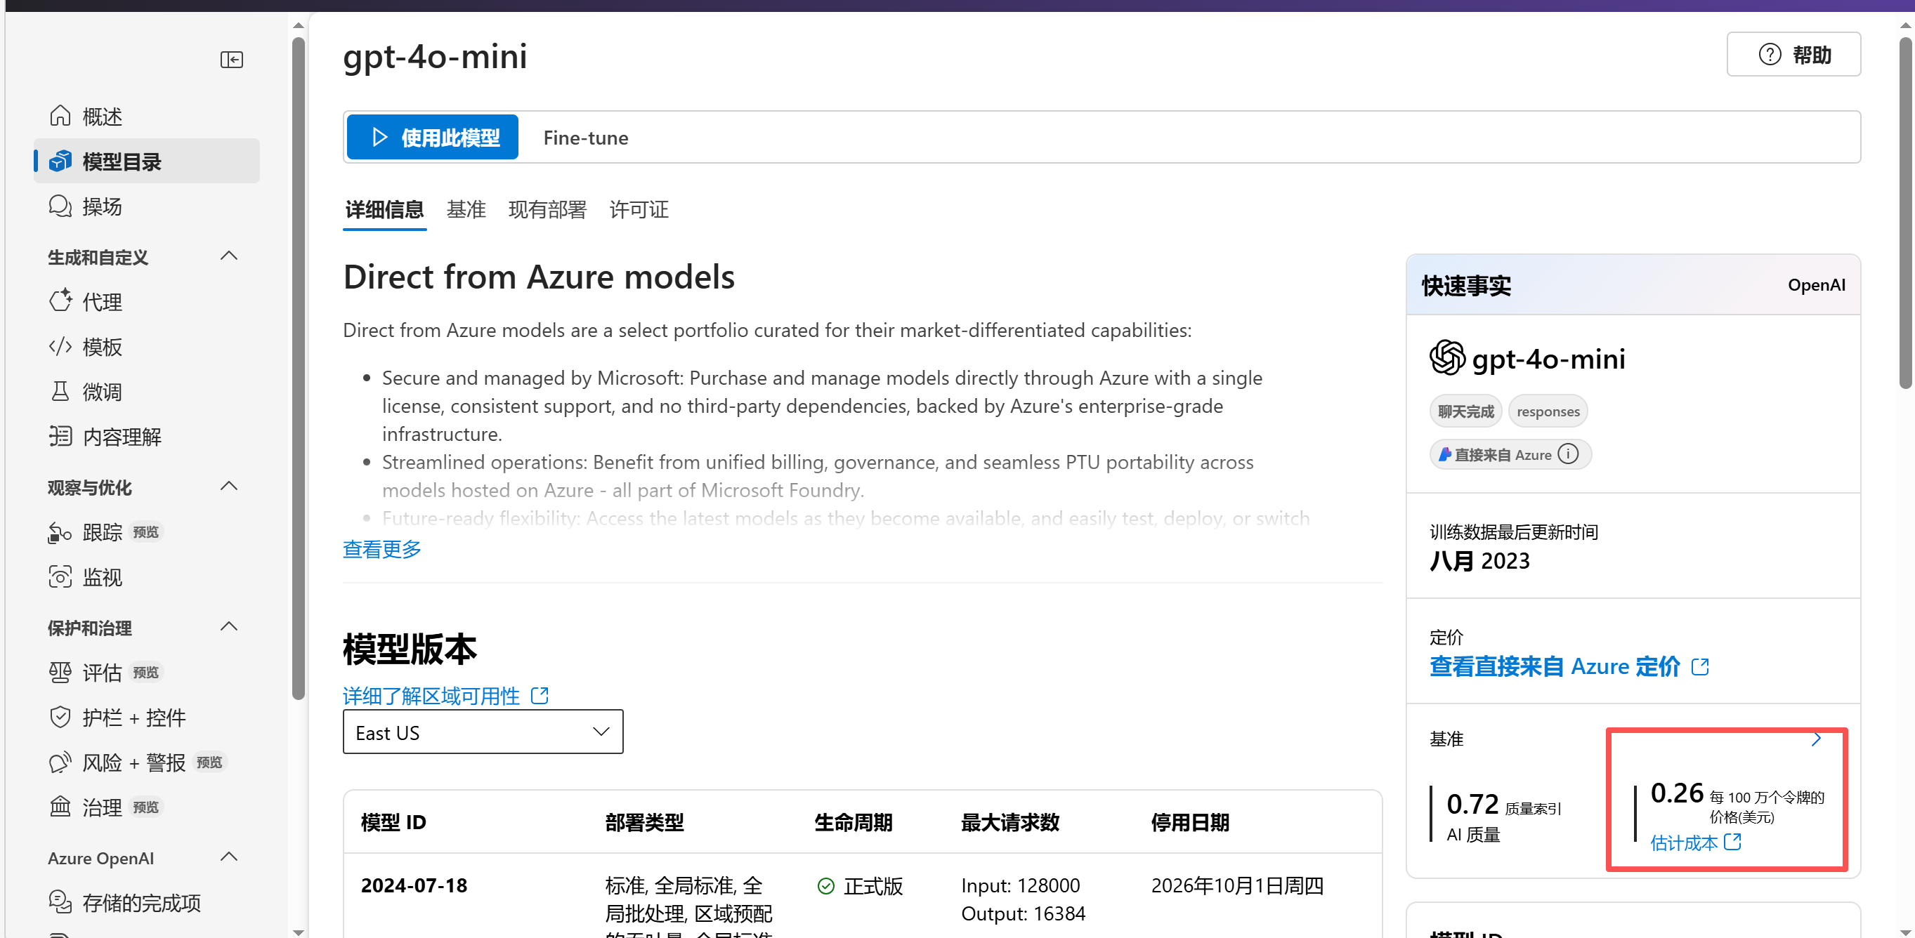
Task: Click the 直接来自 Azure badge
Action: pyautogui.click(x=1510, y=454)
